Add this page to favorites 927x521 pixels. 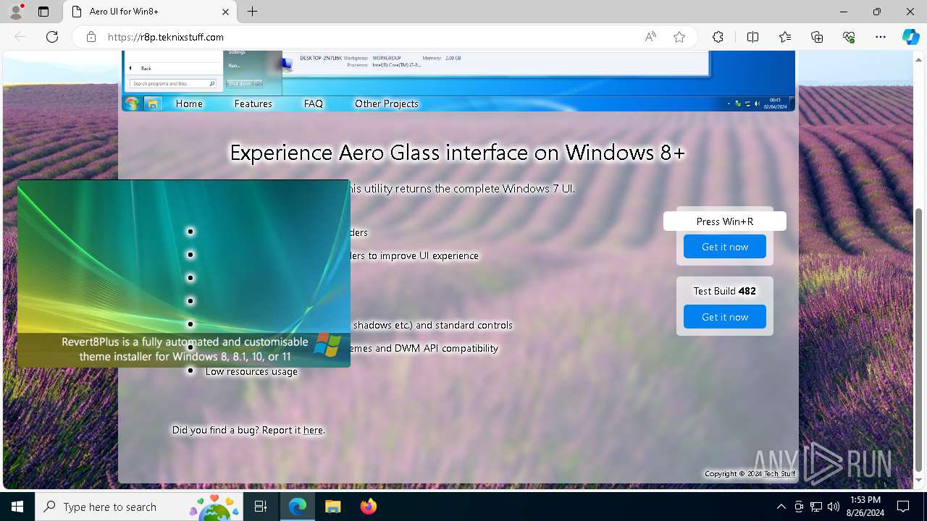679,37
